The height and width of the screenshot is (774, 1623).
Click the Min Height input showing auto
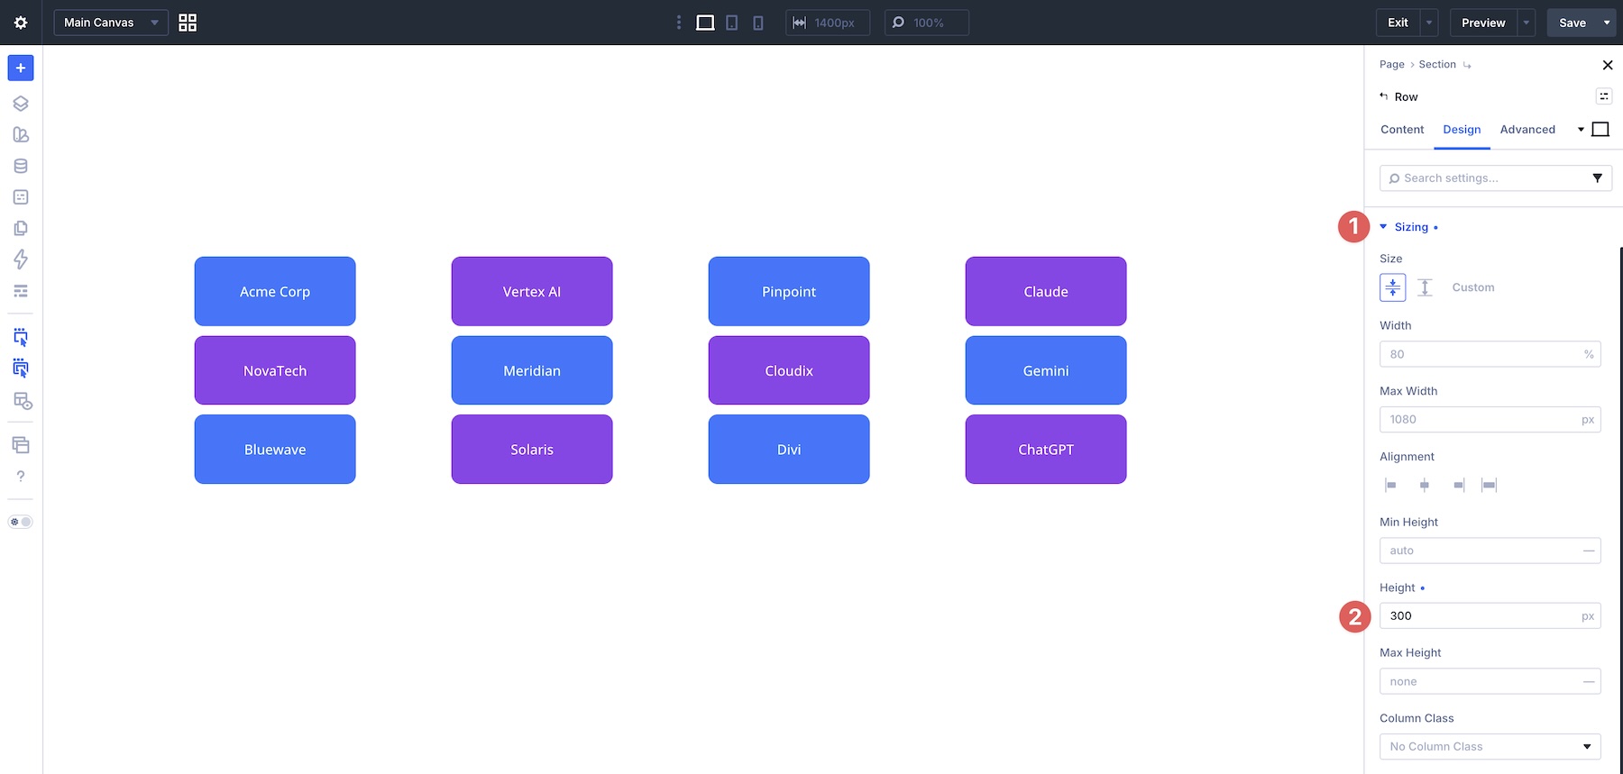[1490, 551]
